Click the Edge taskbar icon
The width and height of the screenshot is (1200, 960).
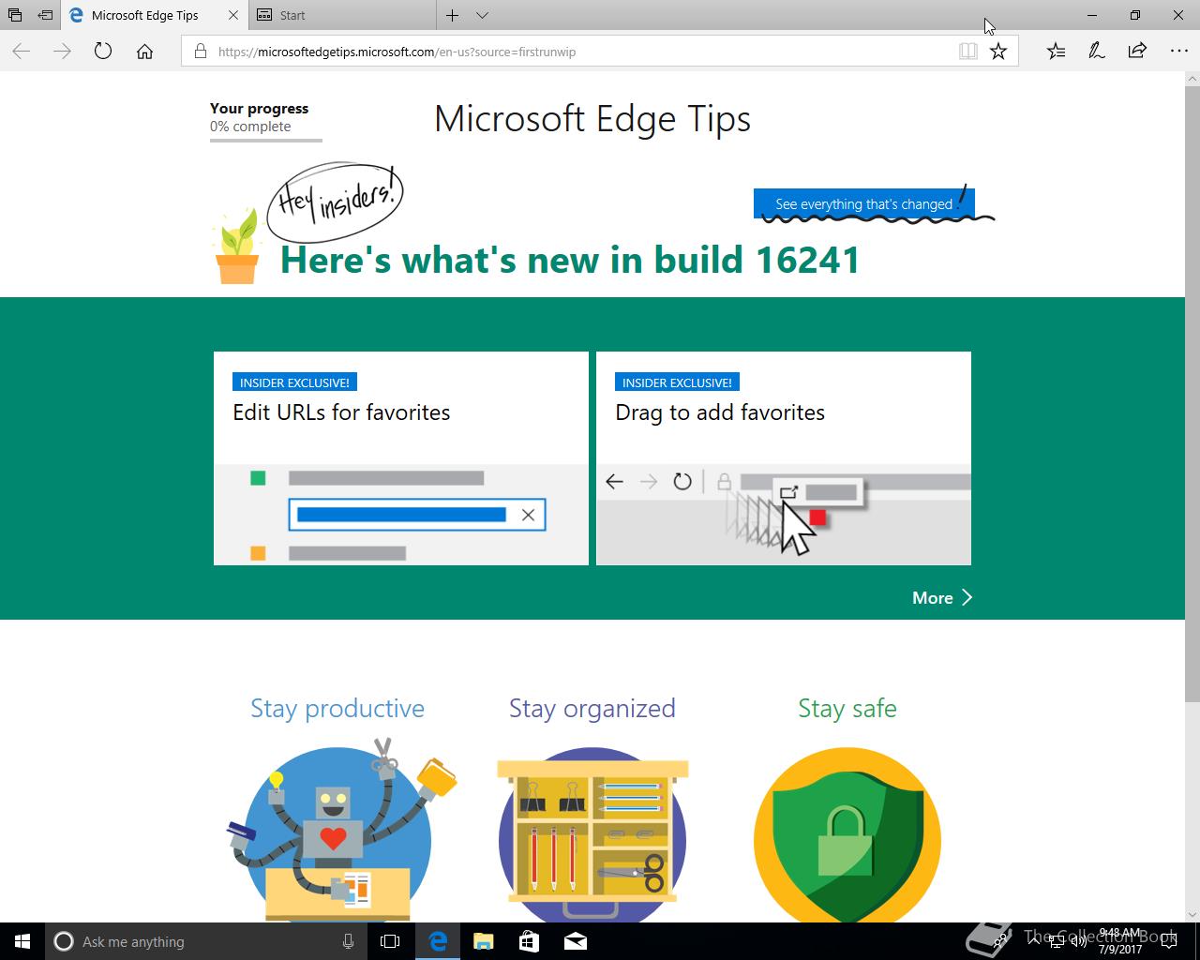point(437,941)
